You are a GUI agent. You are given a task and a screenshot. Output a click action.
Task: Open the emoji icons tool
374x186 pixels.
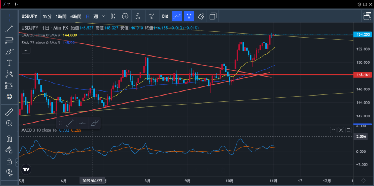pos(9,97)
